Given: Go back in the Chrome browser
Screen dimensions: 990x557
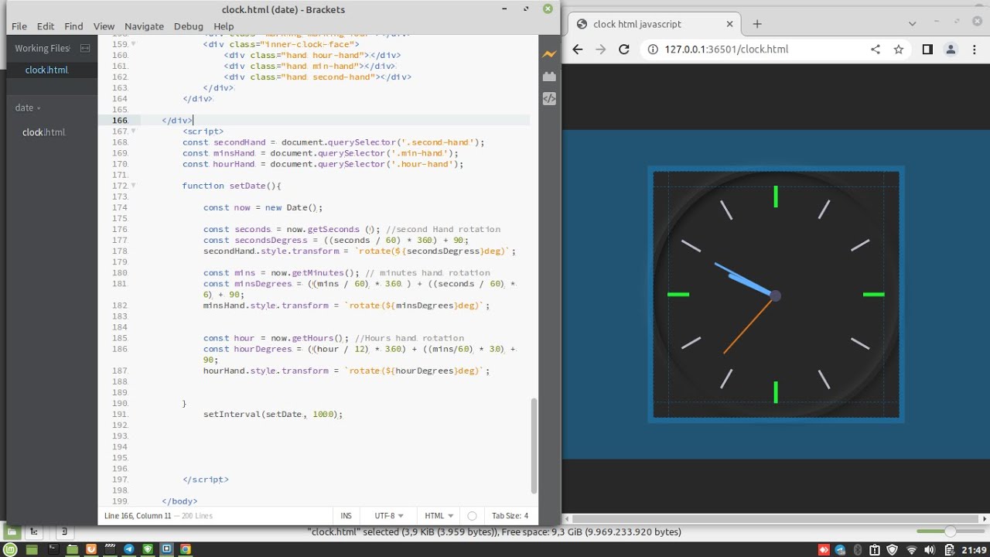Looking at the screenshot, I should tap(577, 50).
